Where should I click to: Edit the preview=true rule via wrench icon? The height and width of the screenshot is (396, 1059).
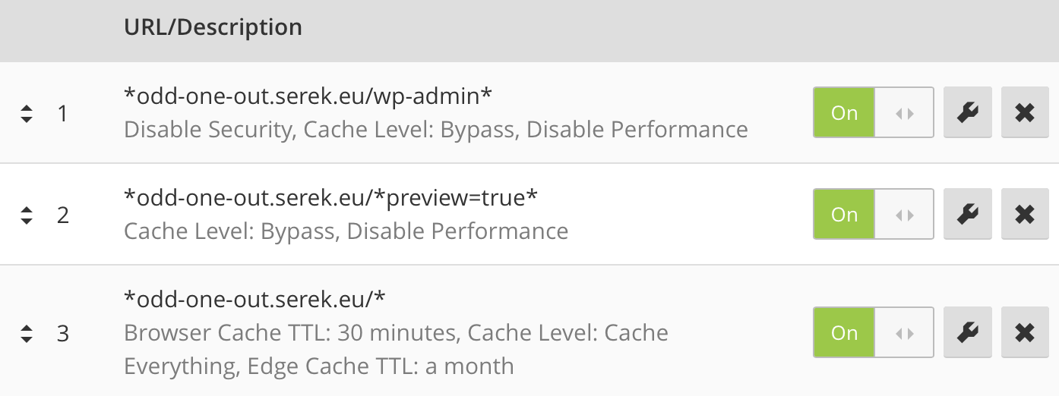[967, 215]
